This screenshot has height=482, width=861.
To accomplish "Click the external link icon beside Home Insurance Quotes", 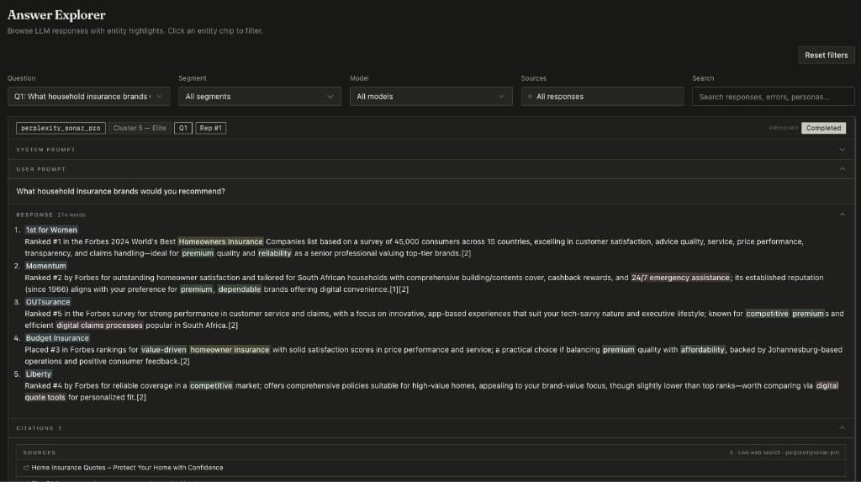I will 26,468.
